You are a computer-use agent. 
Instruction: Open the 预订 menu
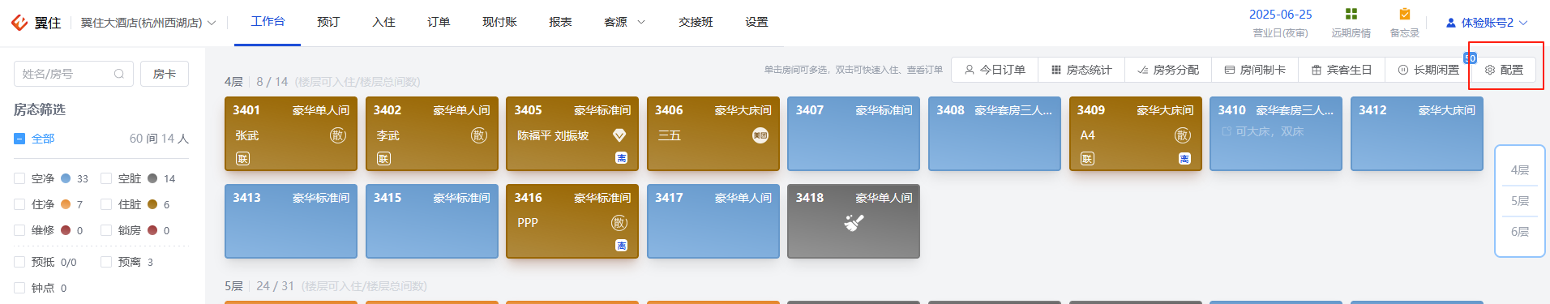click(x=328, y=22)
